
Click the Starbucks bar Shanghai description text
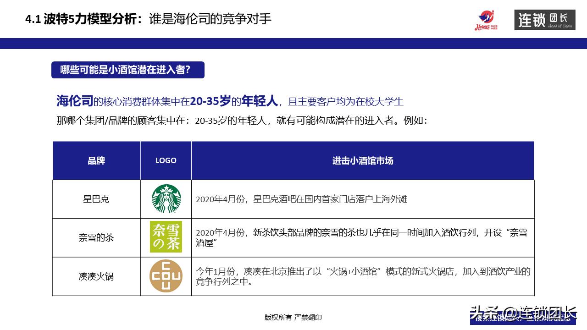pos(301,199)
